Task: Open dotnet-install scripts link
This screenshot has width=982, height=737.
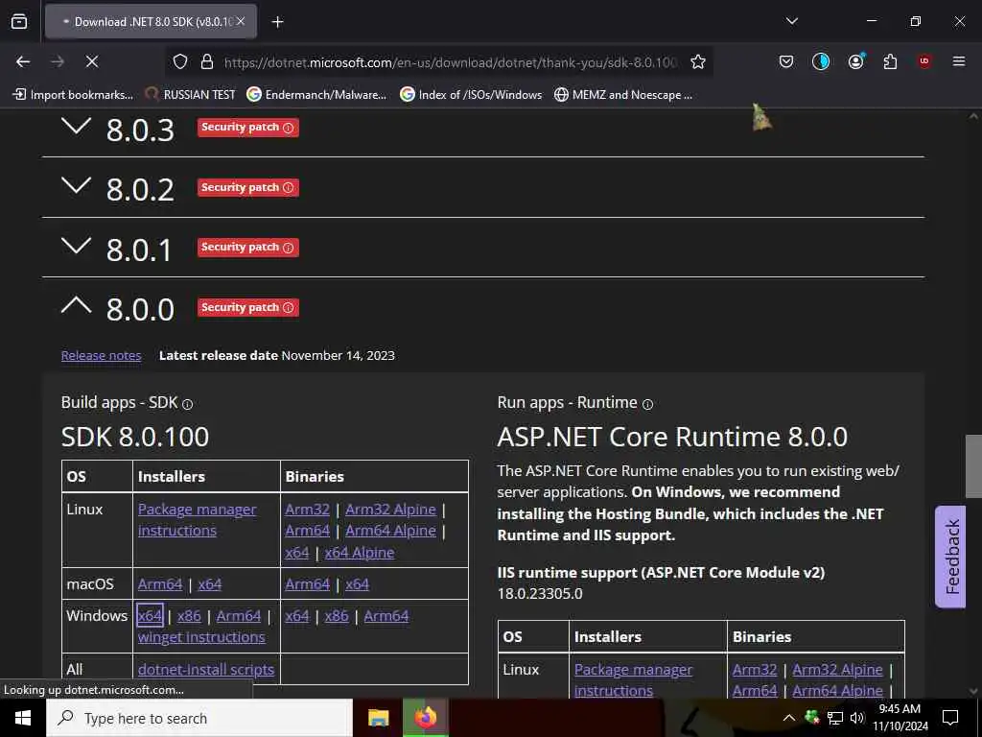Action: pos(206,669)
